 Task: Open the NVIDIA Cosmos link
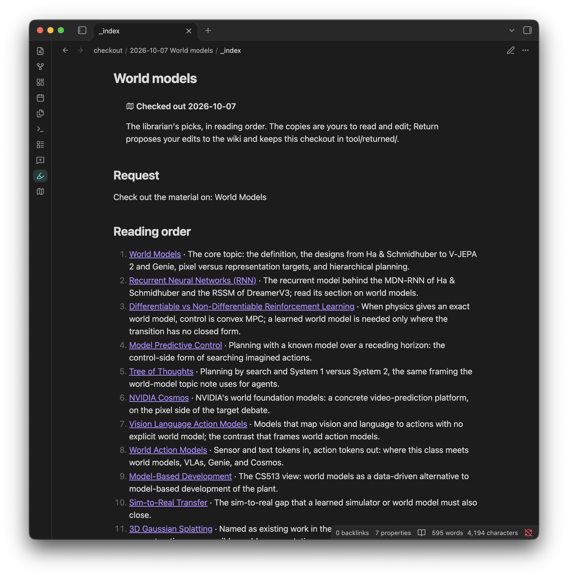(x=159, y=397)
